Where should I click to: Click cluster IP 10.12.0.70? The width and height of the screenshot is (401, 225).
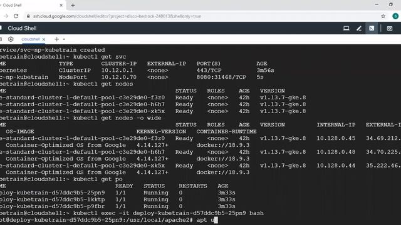pyautogui.click(x=118, y=77)
